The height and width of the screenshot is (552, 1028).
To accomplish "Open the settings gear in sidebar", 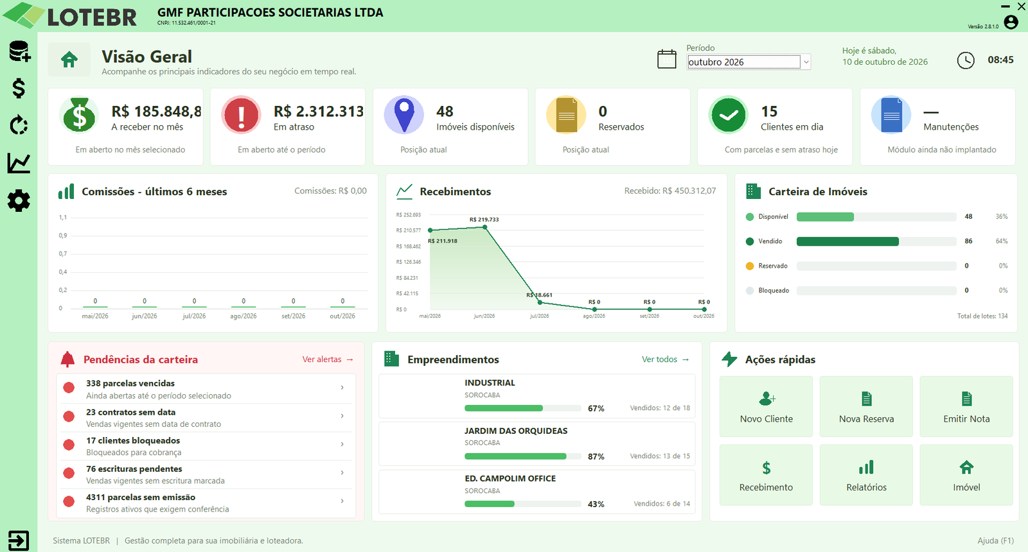I will point(19,201).
